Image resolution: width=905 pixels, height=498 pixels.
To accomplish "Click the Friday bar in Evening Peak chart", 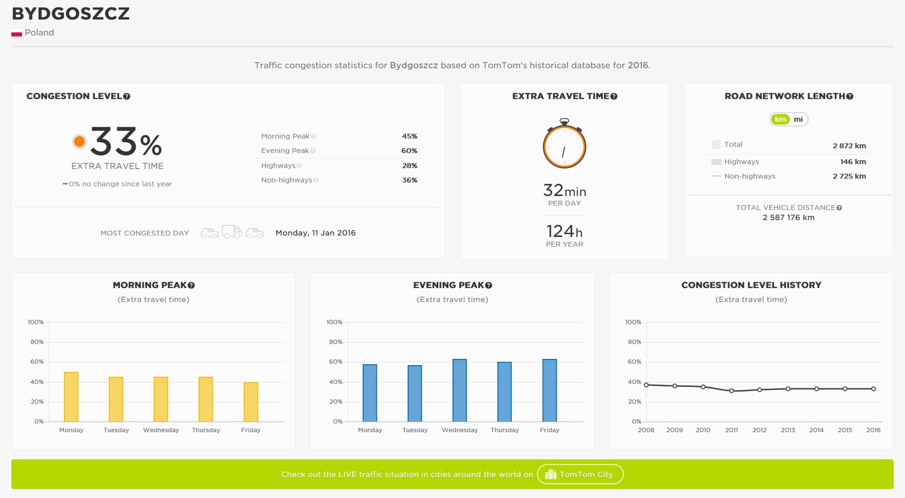I will pos(549,390).
